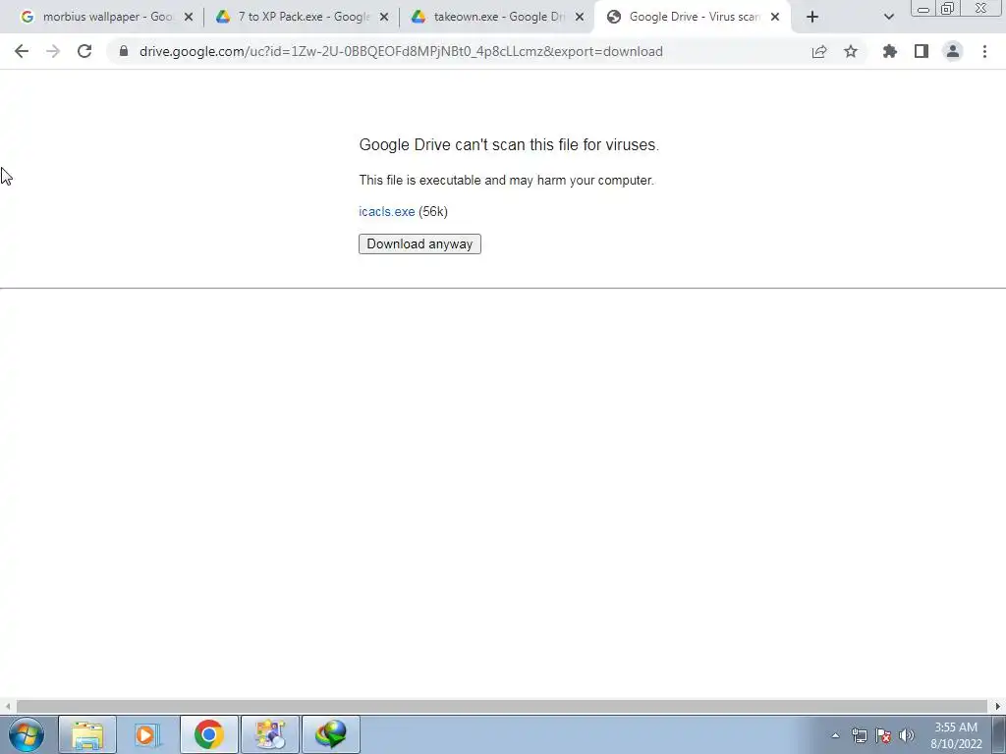The width and height of the screenshot is (1006, 754).
Task: Open the clock showing 3:55 AM
Action: tap(956, 735)
